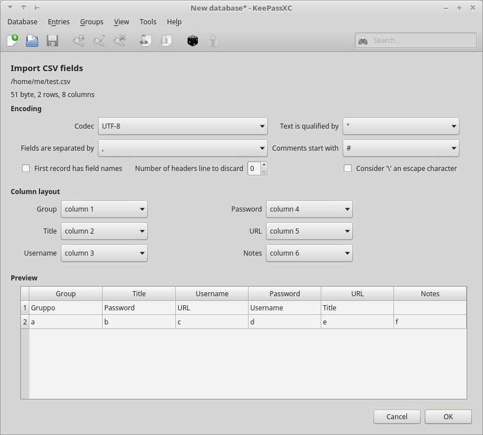Expand the 'Comments start with' dropdown
The height and width of the screenshot is (435, 483).
[x=401, y=148]
